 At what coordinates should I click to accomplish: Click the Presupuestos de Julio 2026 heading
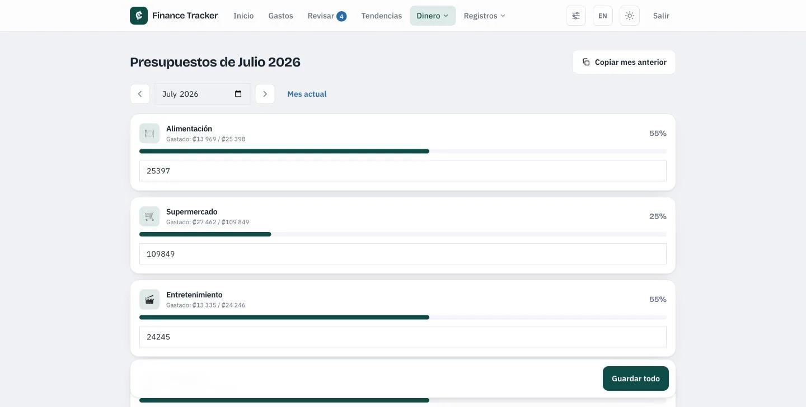[215, 62]
